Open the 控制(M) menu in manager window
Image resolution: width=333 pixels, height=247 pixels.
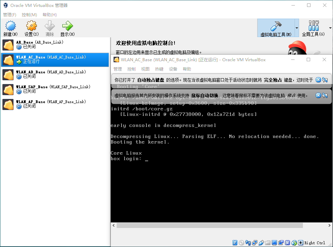coord(29,15)
